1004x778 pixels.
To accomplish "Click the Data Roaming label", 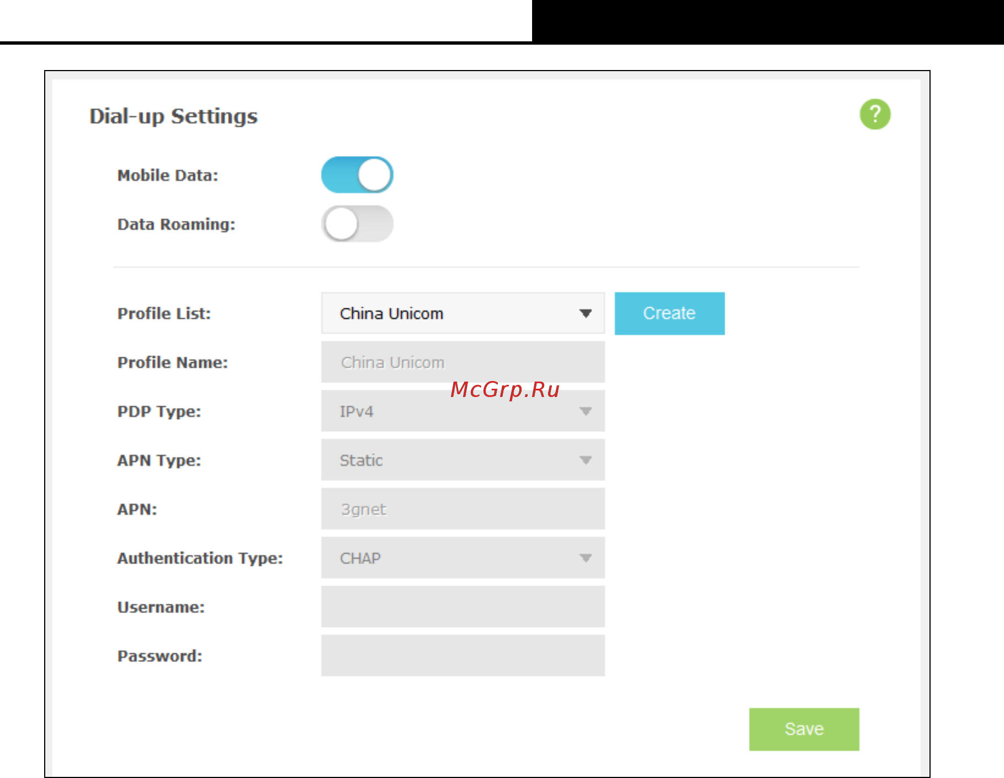I will 176,224.
